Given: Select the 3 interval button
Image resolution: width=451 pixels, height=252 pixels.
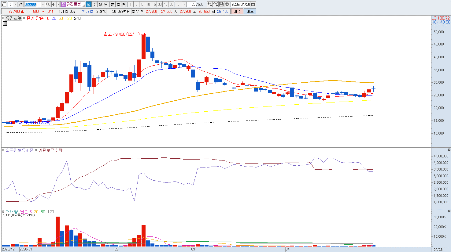Looking at the screenshot, I should point(136,4).
